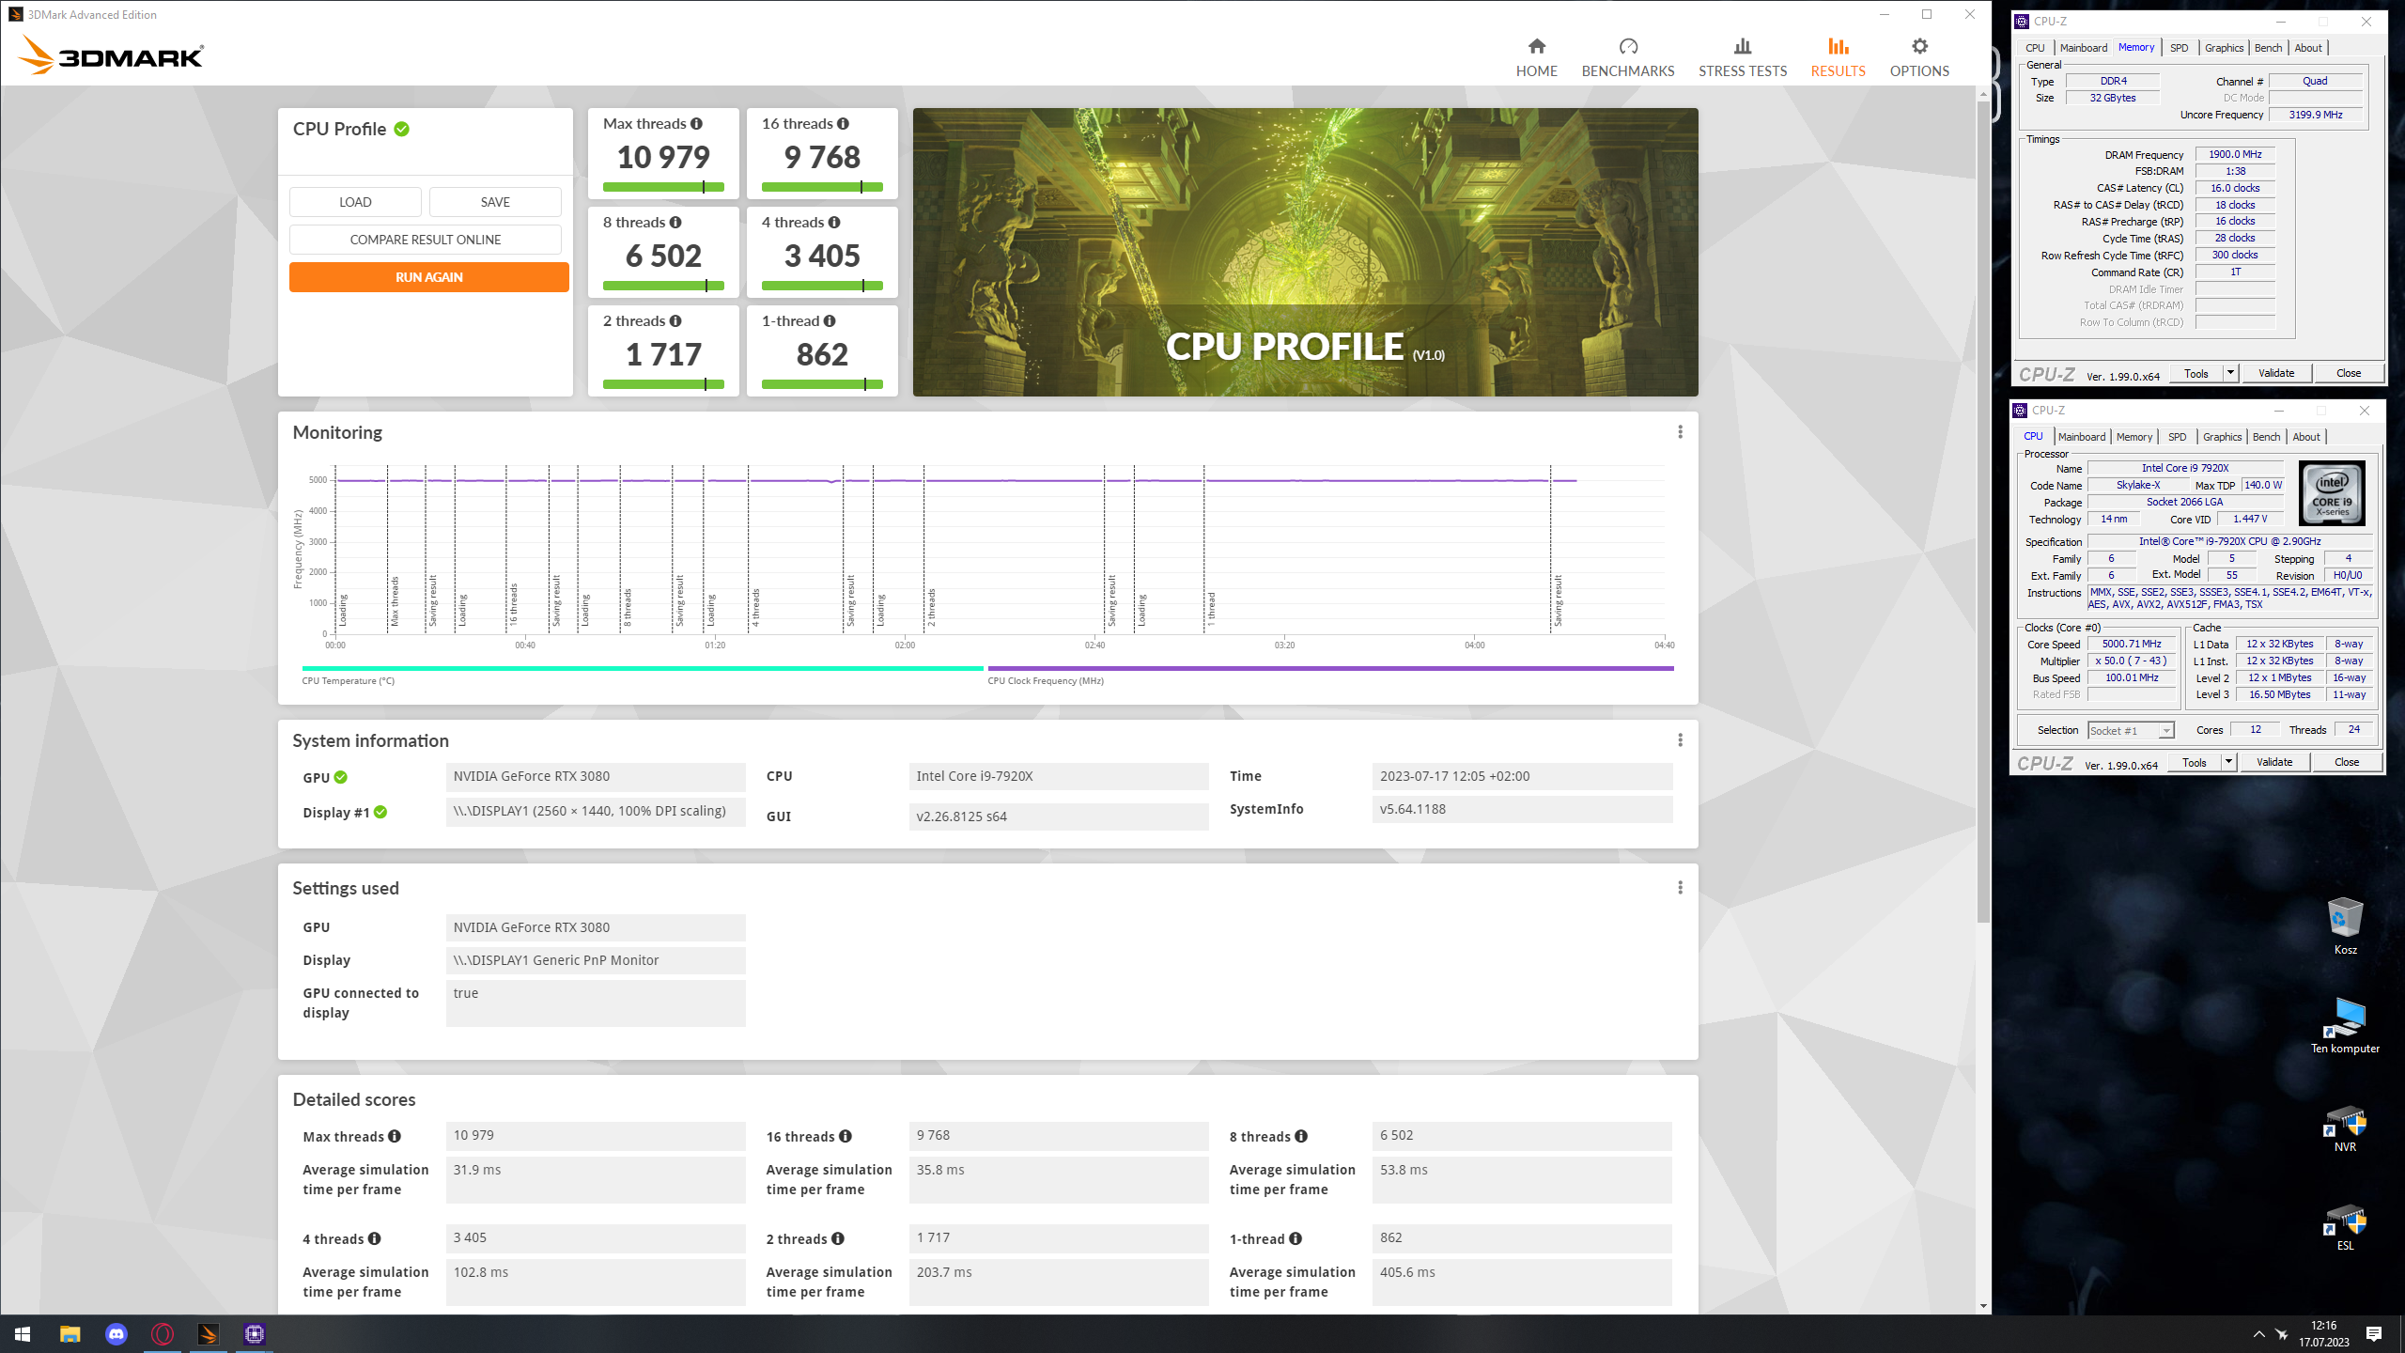This screenshot has height=1353, width=2405.
Task: Click info icon in Detailed scores Max threads
Action: pyautogui.click(x=395, y=1136)
